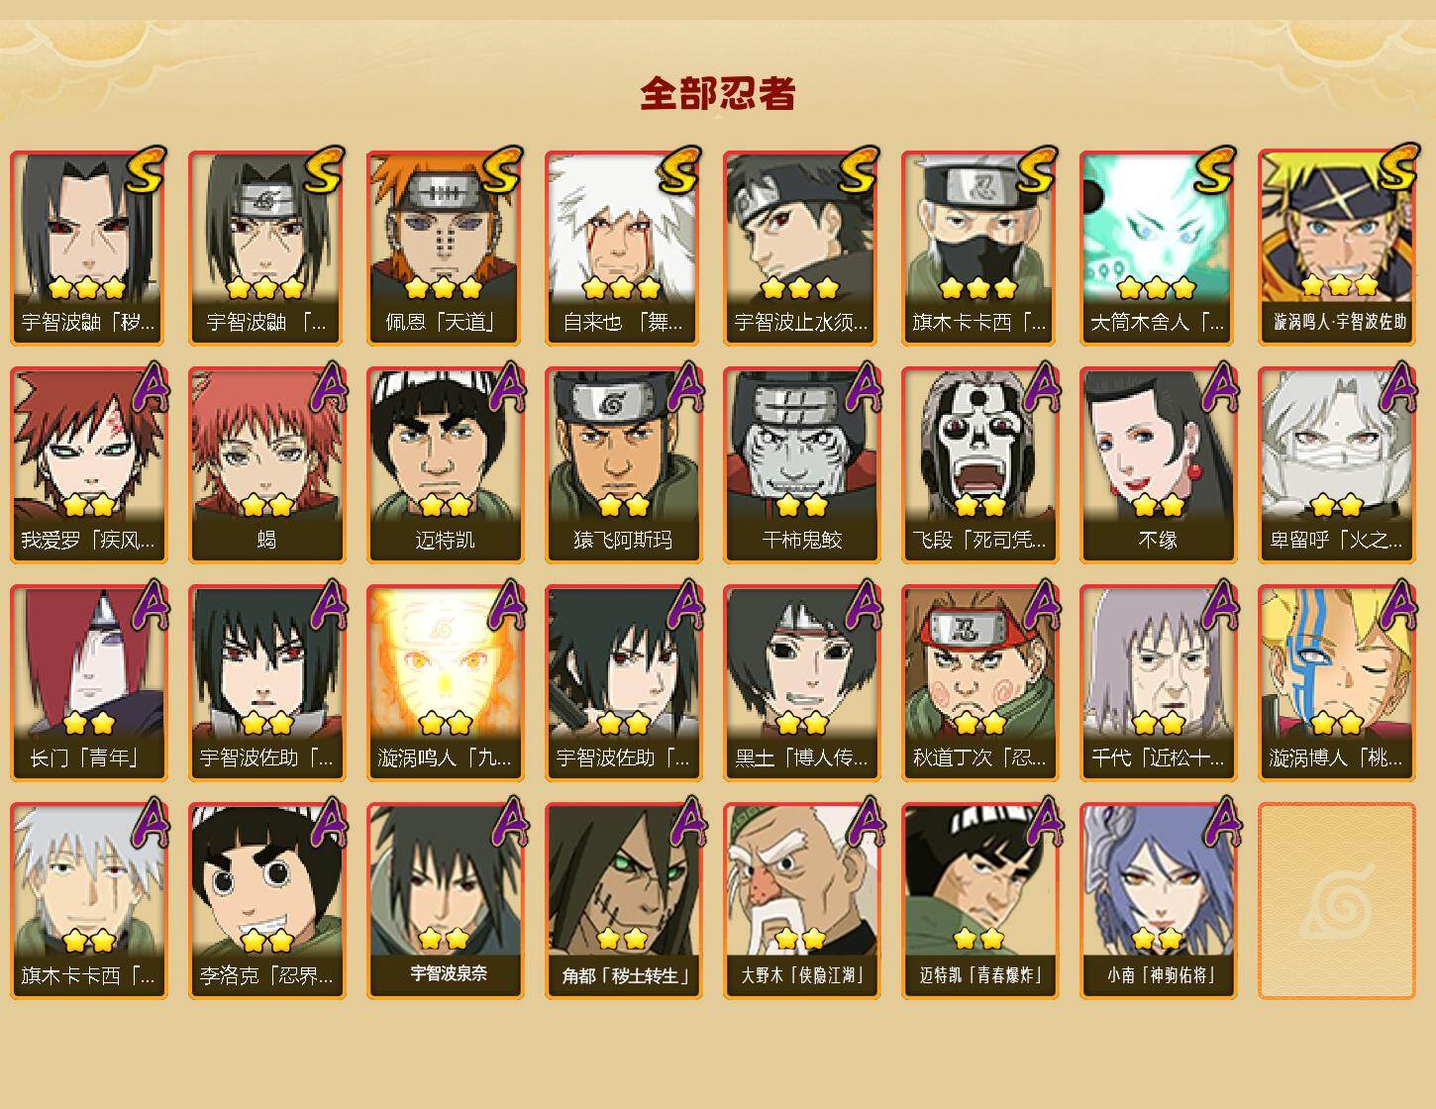Click the empty Konoha-symbol card slot

1337,901
